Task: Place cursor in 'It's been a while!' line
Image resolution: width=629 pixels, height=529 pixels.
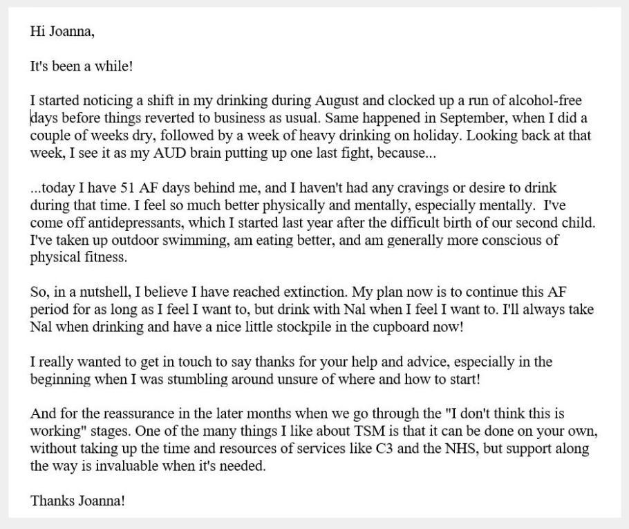Action: click(81, 66)
